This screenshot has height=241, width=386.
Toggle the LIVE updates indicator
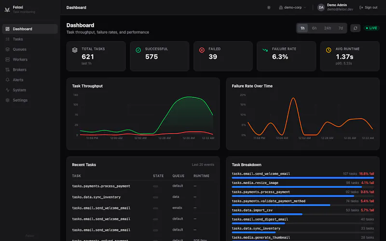[x=372, y=28]
